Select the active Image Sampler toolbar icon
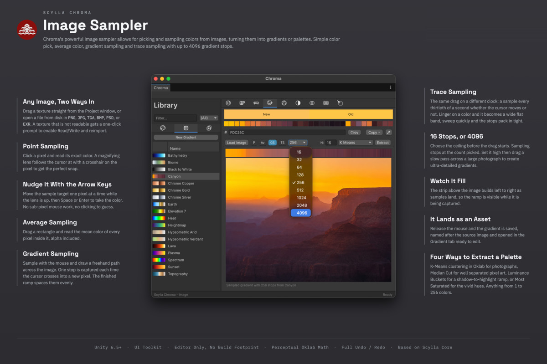 (x=270, y=103)
